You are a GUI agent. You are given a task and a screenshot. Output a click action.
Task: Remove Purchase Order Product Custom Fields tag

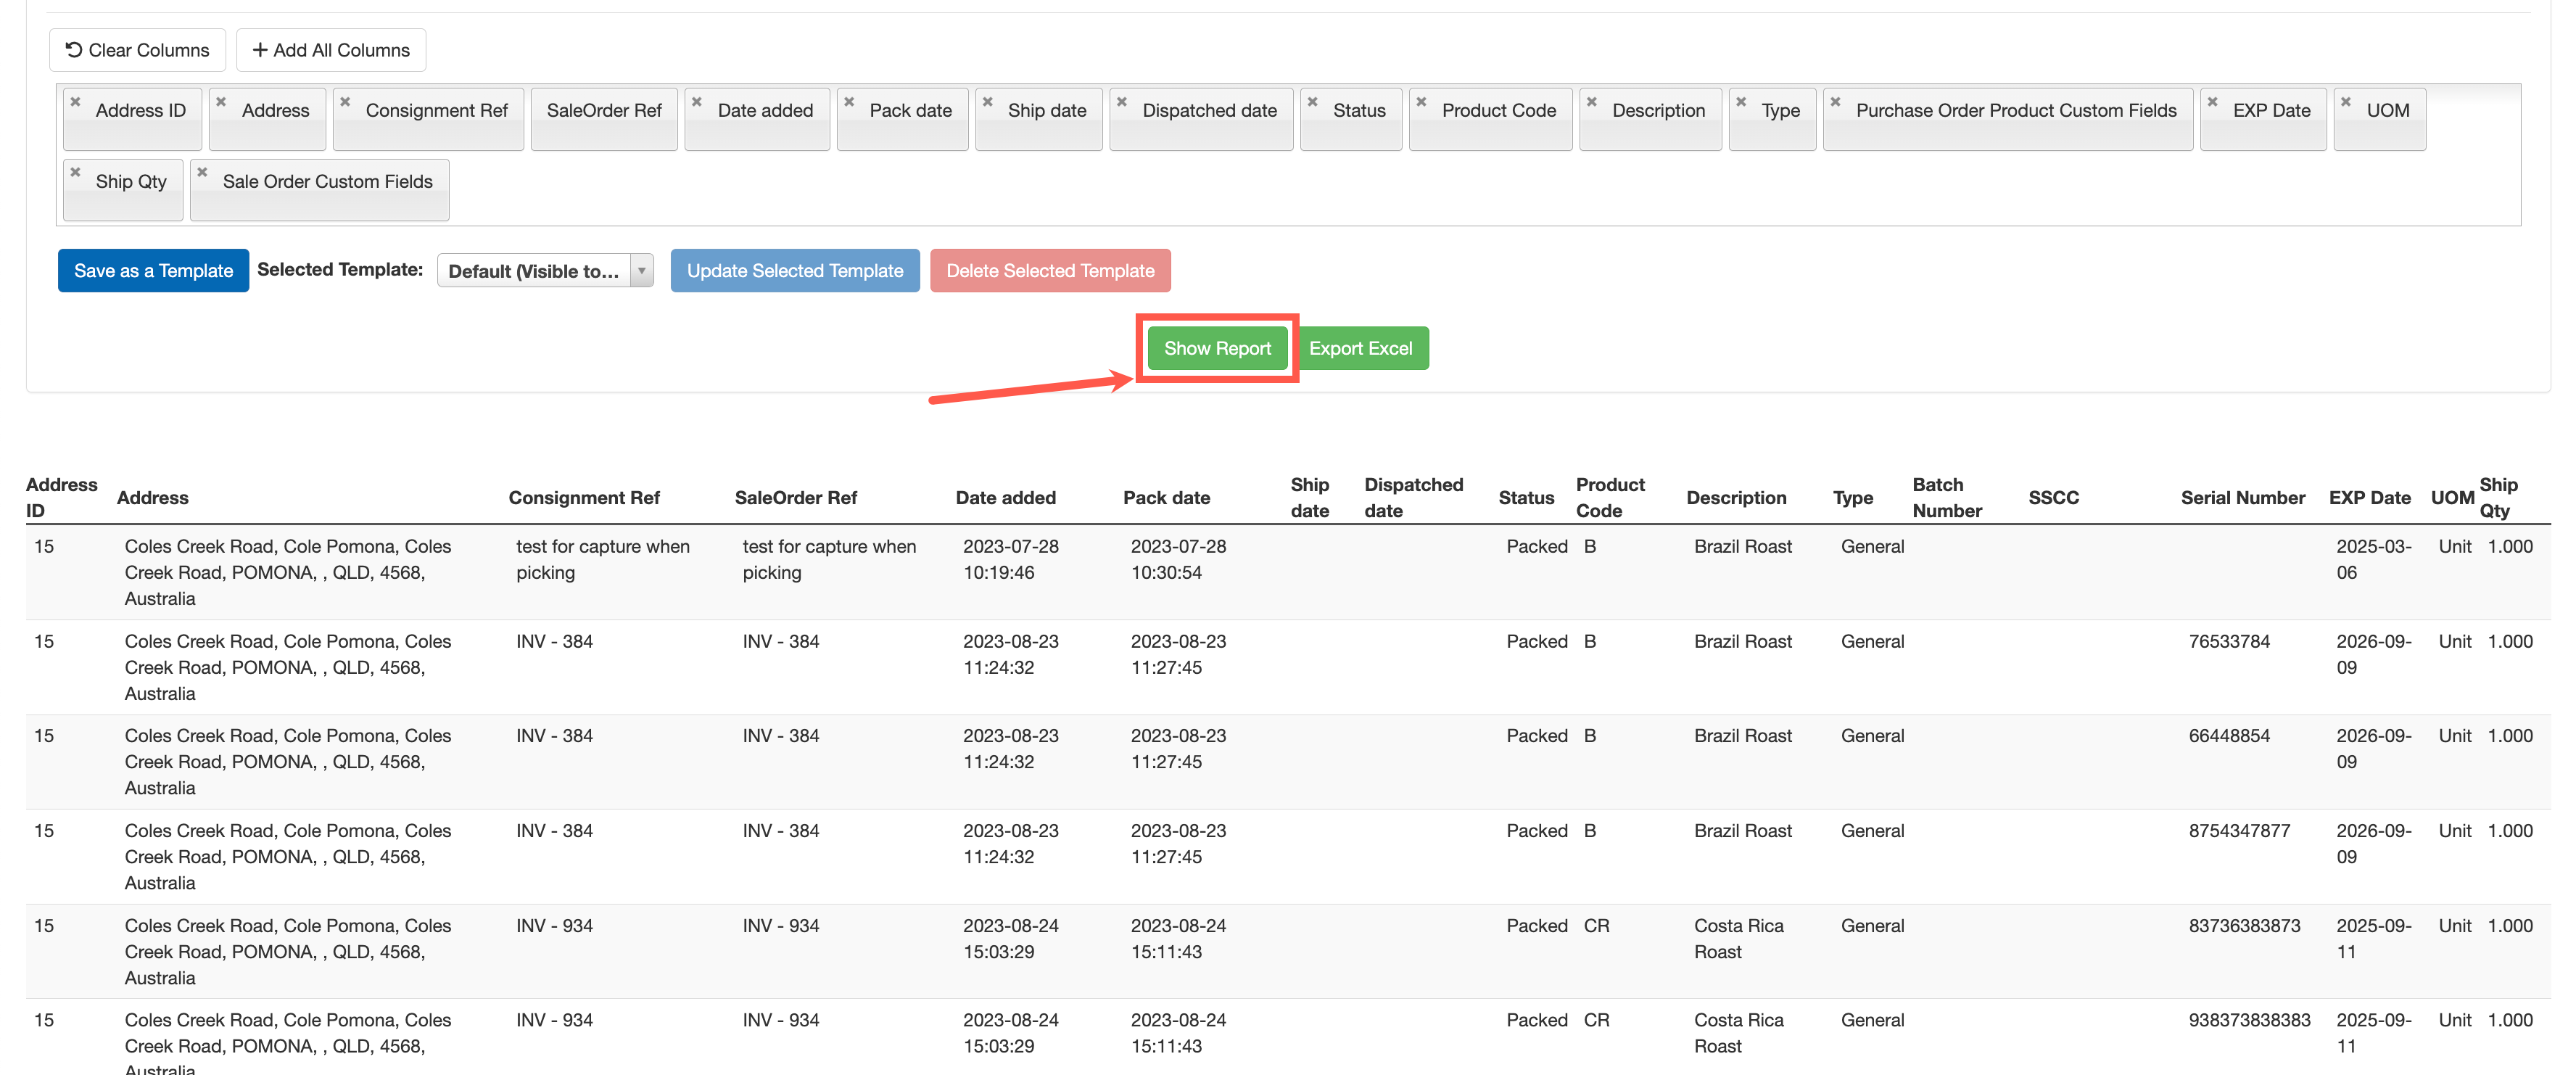pyautogui.click(x=1835, y=102)
